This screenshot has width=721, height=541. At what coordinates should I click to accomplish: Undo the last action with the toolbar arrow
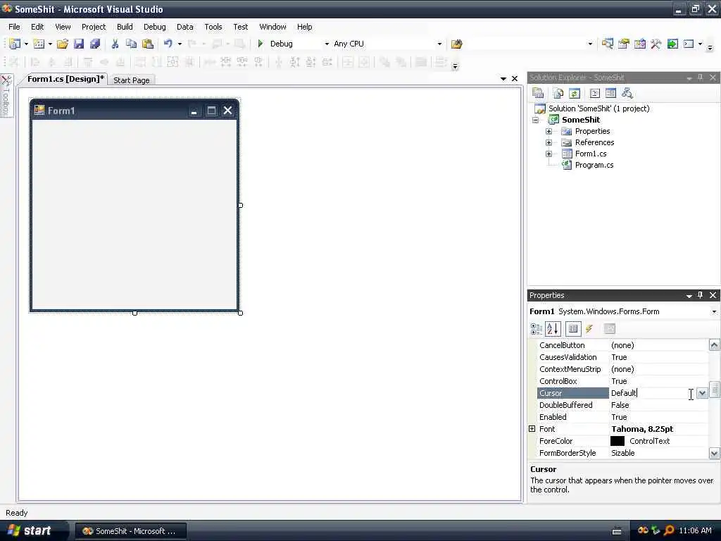click(168, 43)
